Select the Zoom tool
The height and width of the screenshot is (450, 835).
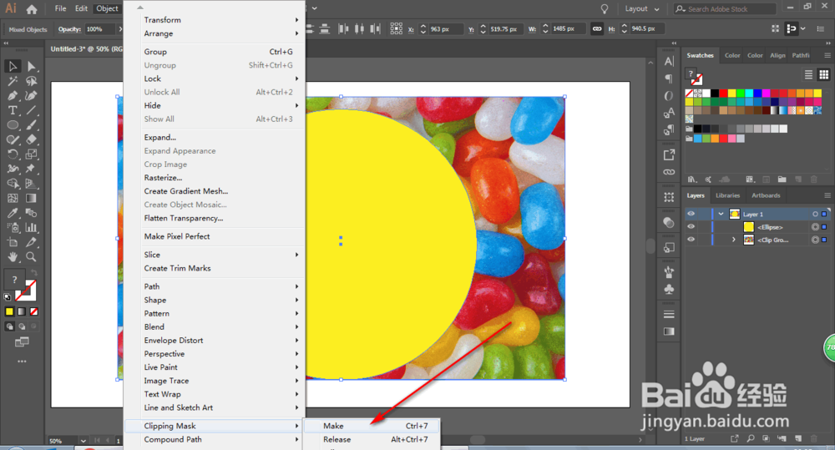32,256
